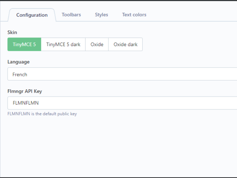Image resolution: width=237 pixels, height=178 pixels.
Task: Select the Configuration tab
Action: pos(32,15)
